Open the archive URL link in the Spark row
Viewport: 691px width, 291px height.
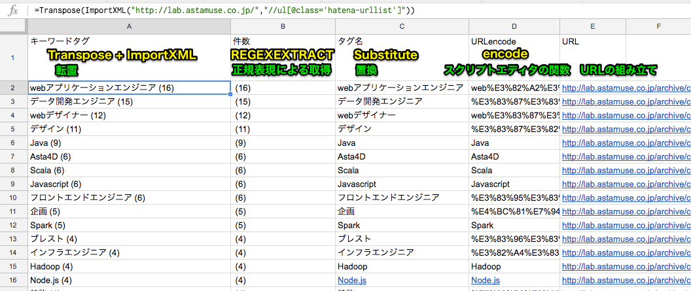click(x=627, y=226)
